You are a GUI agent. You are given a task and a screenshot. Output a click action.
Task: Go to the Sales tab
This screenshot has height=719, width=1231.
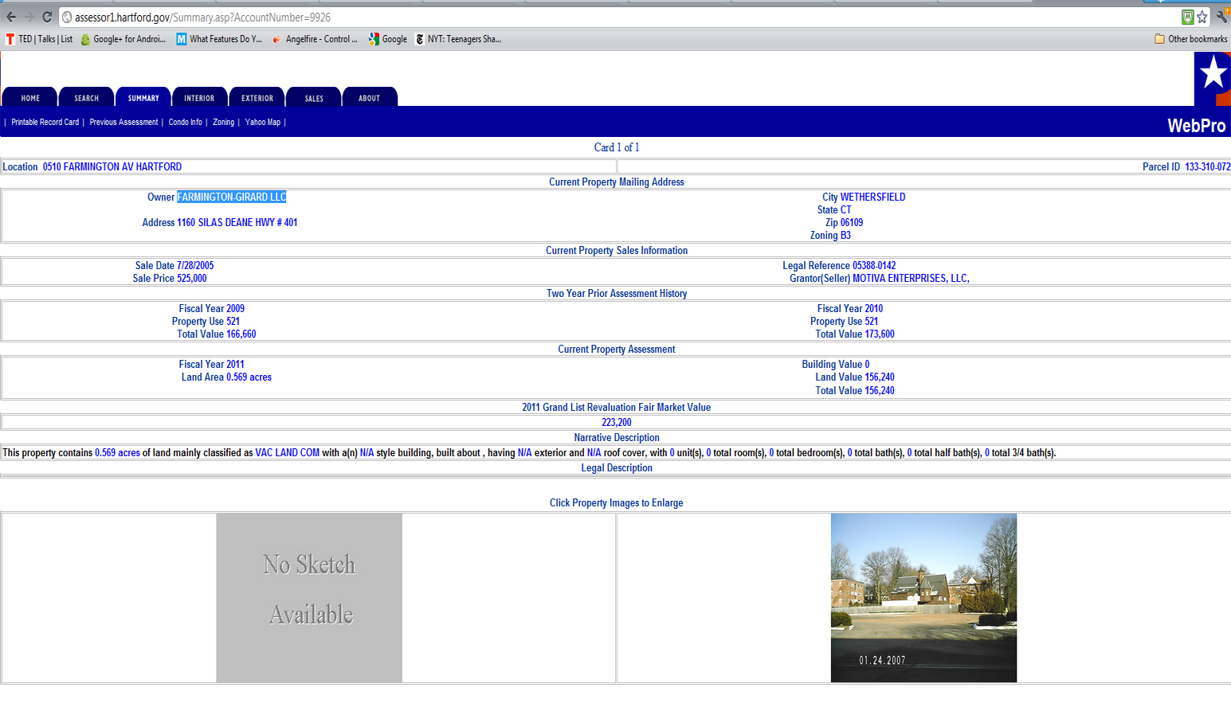tap(314, 98)
